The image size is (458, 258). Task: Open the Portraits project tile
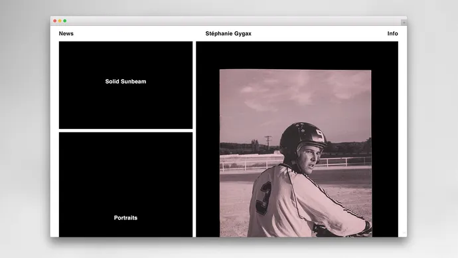[125, 185]
